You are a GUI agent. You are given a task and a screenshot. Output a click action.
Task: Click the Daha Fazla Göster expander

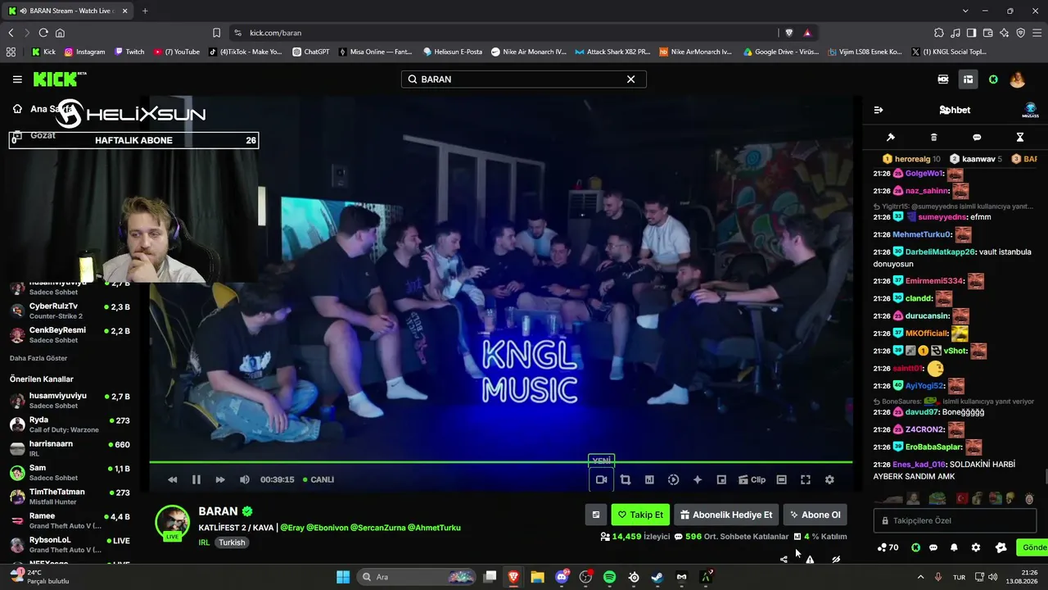tap(38, 358)
